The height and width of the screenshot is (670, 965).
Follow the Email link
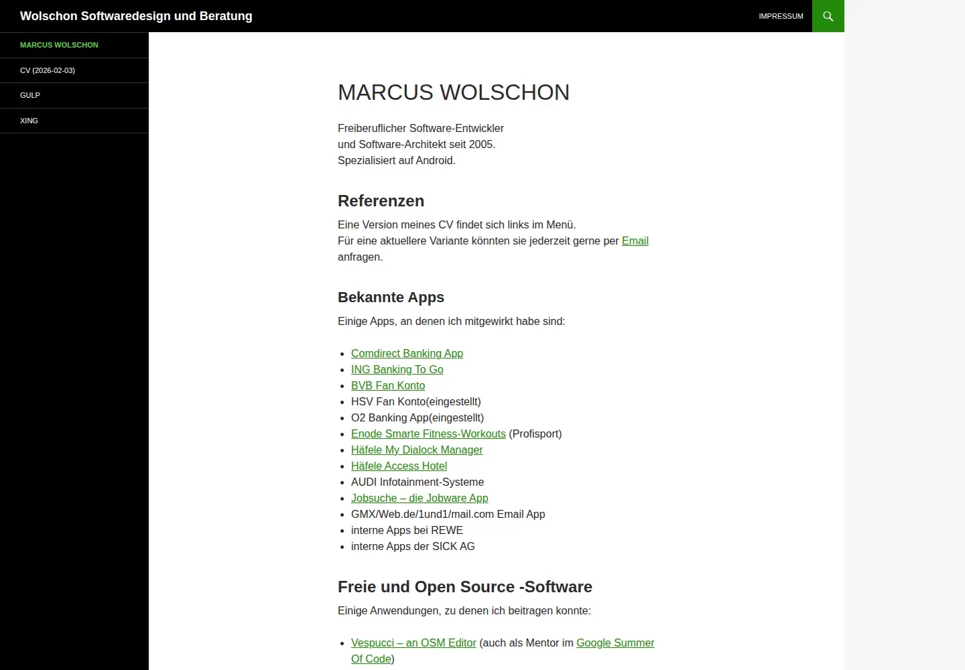[635, 241]
